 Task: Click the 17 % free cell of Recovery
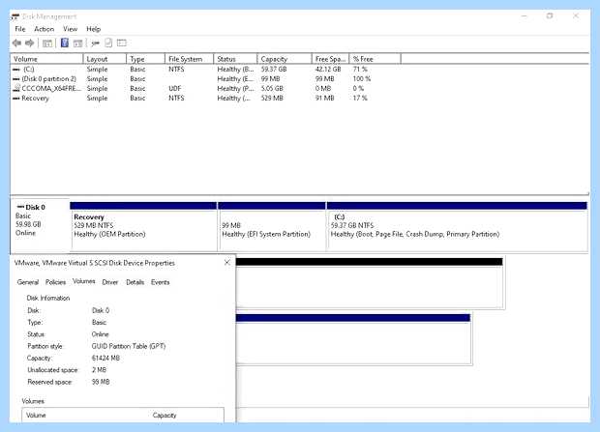(360, 99)
